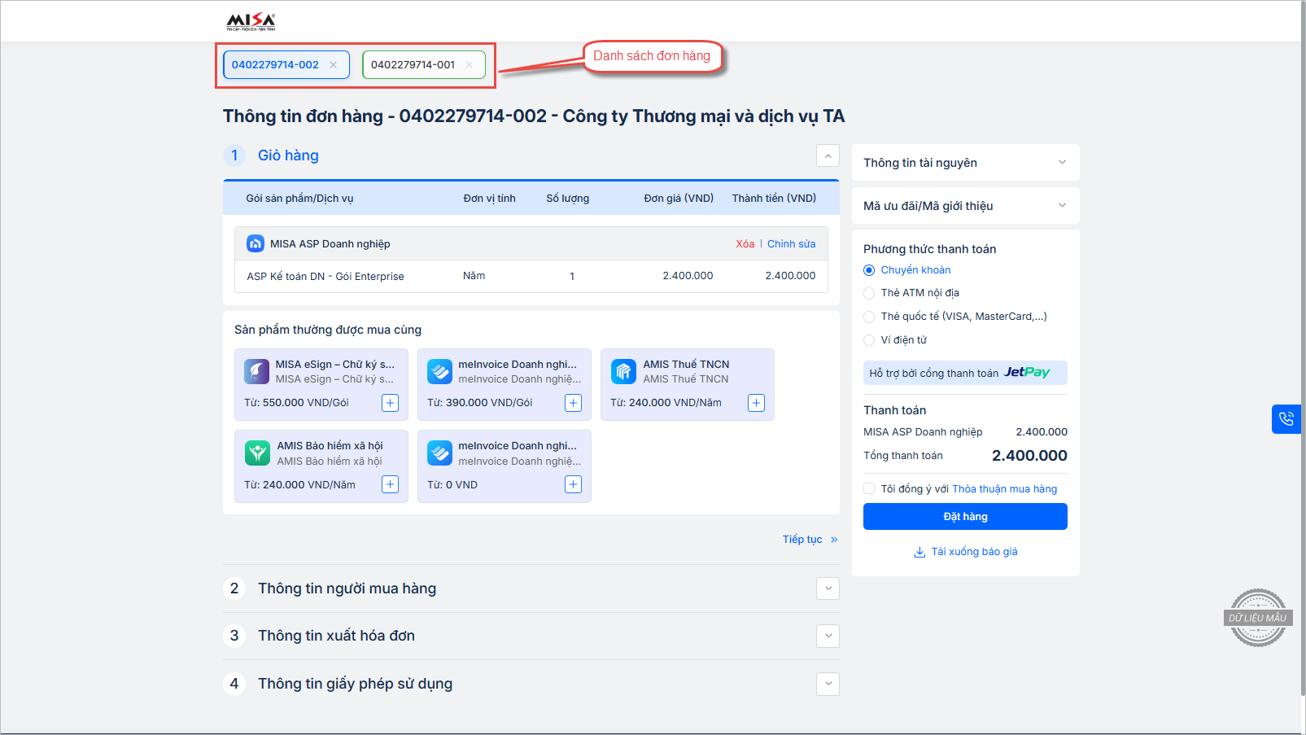
Task: Click the Gói sản phẩm/Dịch vụ column header
Action: [299, 199]
